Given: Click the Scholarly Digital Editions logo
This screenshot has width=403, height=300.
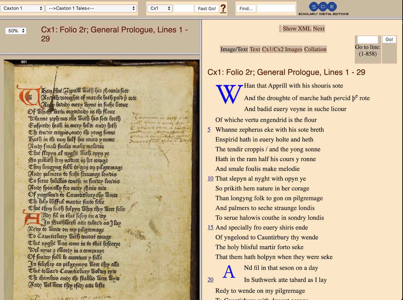Looking at the screenshot, I should pos(323,9).
